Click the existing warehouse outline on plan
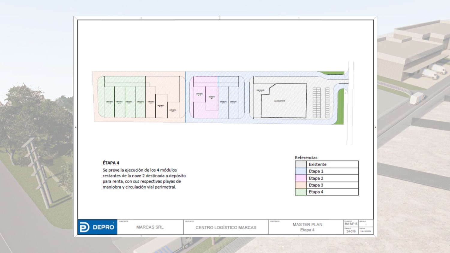The height and width of the screenshot is (253, 450). tap(284, 101)
